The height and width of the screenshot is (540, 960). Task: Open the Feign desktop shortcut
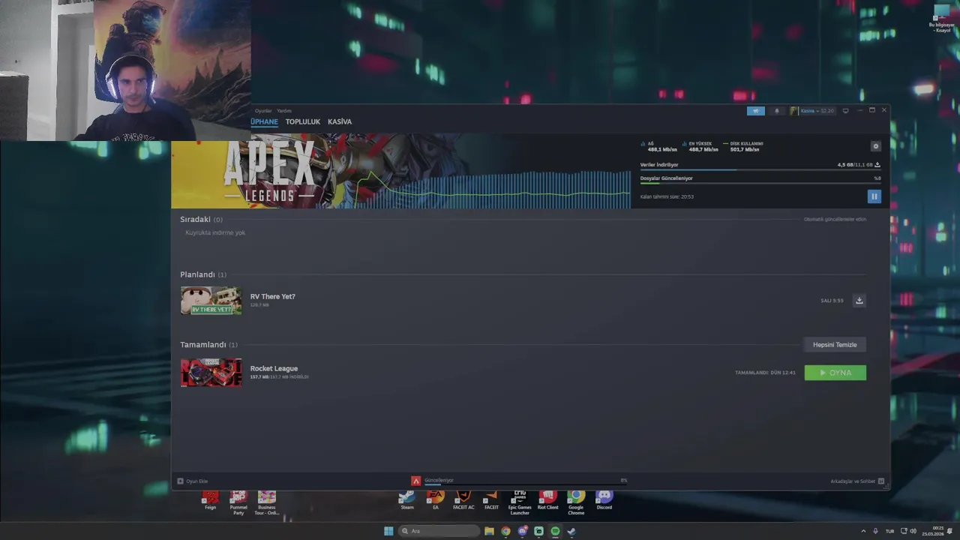[x=210, y=500]
